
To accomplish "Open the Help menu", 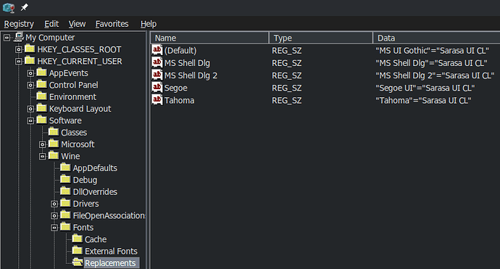I will tap(149, 24).
